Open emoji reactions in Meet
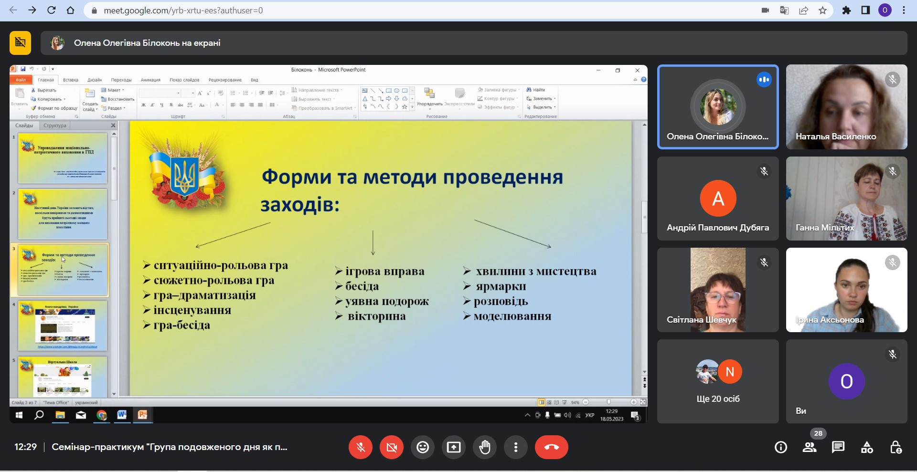This screenshot has width=917, height=472. tap(423, 447)
